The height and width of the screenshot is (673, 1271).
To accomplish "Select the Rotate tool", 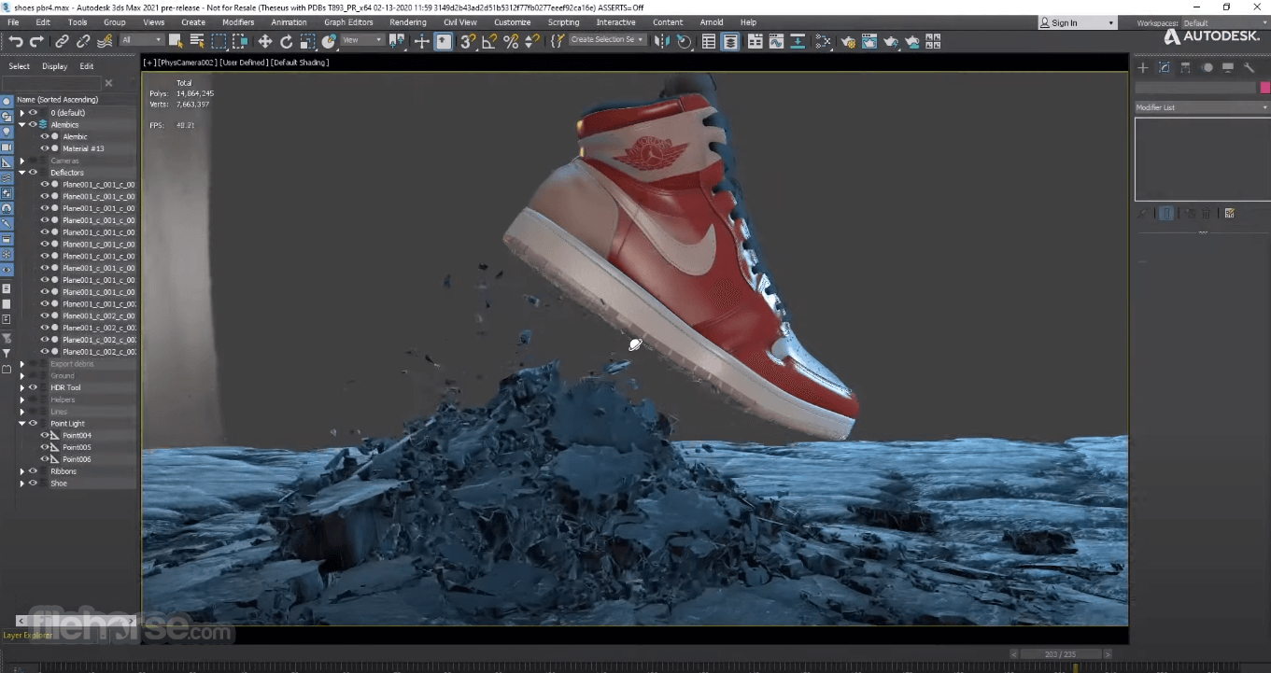I will (x=286, y=40).
